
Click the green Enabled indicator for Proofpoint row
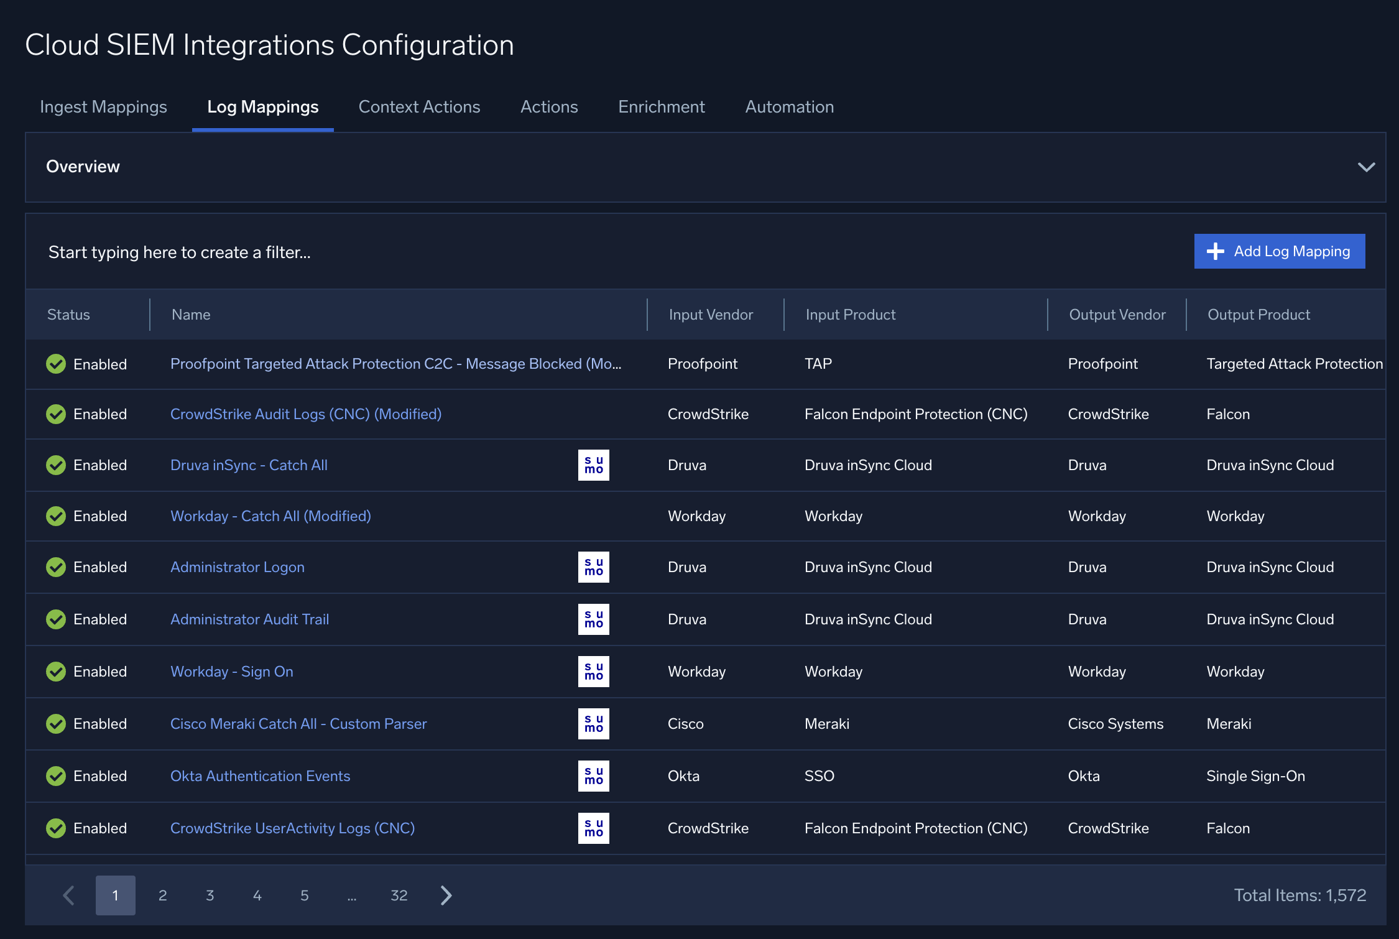[55, 364]
